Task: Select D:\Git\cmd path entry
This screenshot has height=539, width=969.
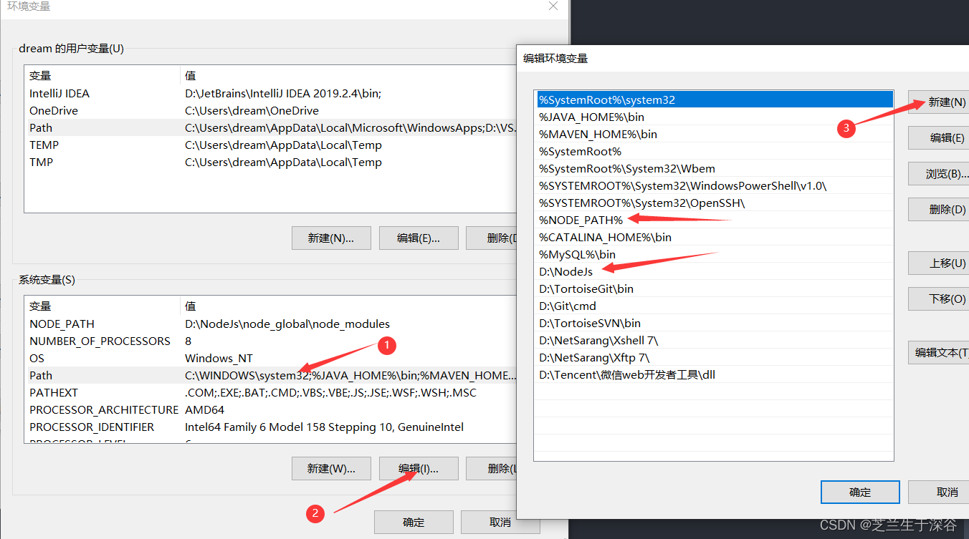Action: pyautogui.click(x=715, y=306)
